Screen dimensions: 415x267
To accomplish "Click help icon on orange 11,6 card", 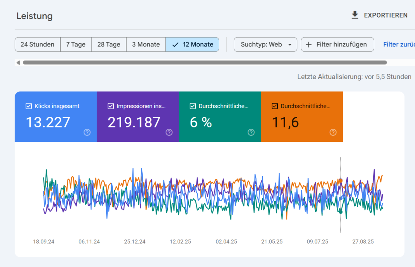I will [x=333, y=132].
